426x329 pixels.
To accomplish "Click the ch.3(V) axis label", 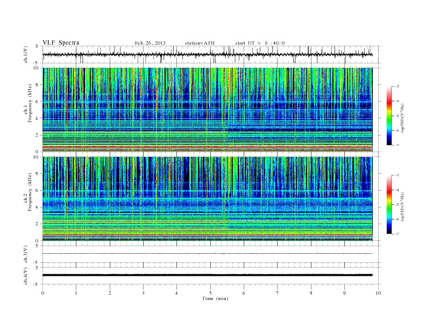I will 26,254.
